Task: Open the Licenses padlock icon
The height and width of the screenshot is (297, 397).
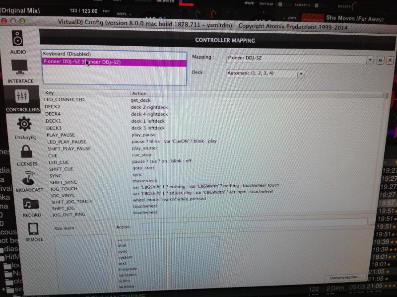Action: (27, 151)
